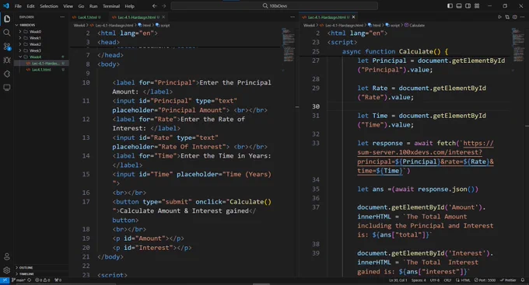Image resolution: width=529 pixels, height=285 pixels.
Task: Click the Spaces: 4 indentation setting
Action: (x=419, y=280)
